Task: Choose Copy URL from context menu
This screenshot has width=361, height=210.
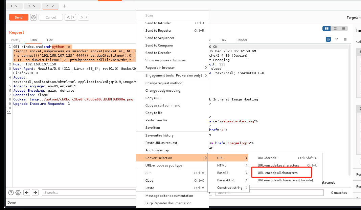Action: click(x=173, y=98)
